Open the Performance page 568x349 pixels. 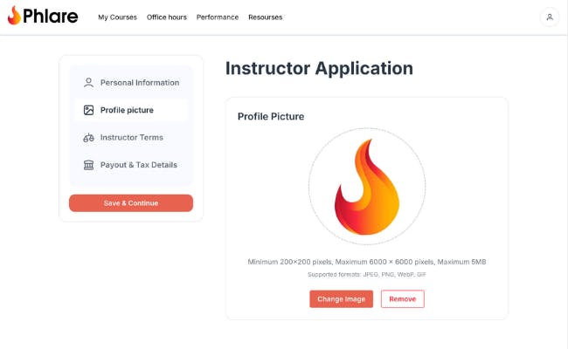pyautogui.click(x=218, y=17)
